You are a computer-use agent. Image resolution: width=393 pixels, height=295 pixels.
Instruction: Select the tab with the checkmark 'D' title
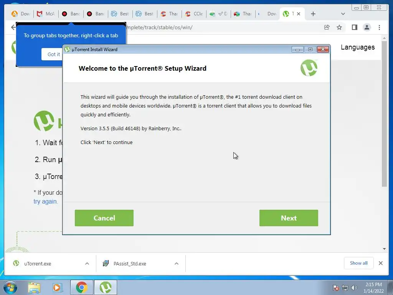[218, 14]
